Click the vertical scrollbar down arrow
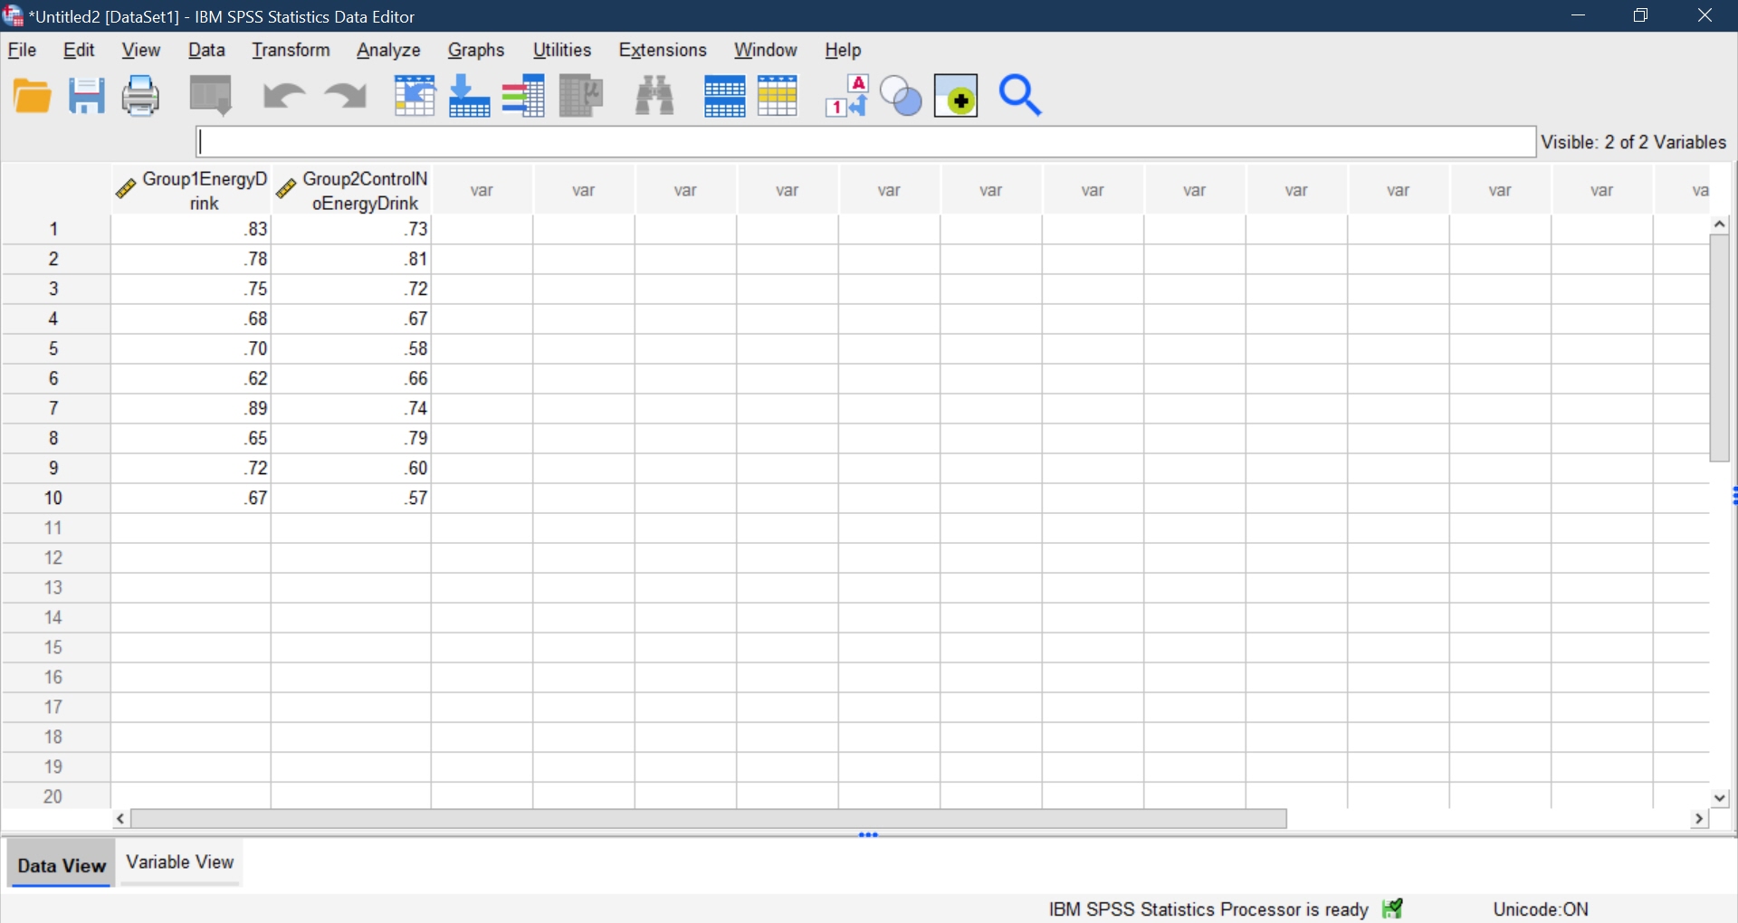1738x923 pixels. tap(1720, 798)
